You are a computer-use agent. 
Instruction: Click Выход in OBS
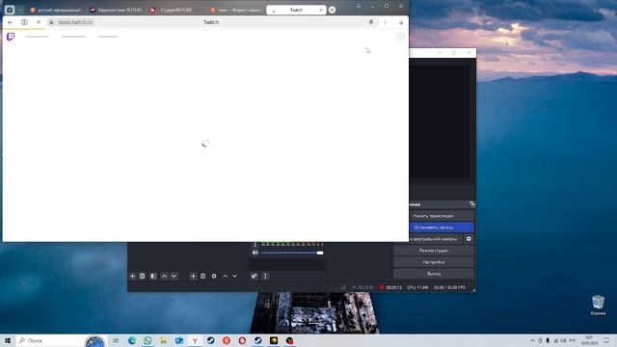tap(433, 274)
